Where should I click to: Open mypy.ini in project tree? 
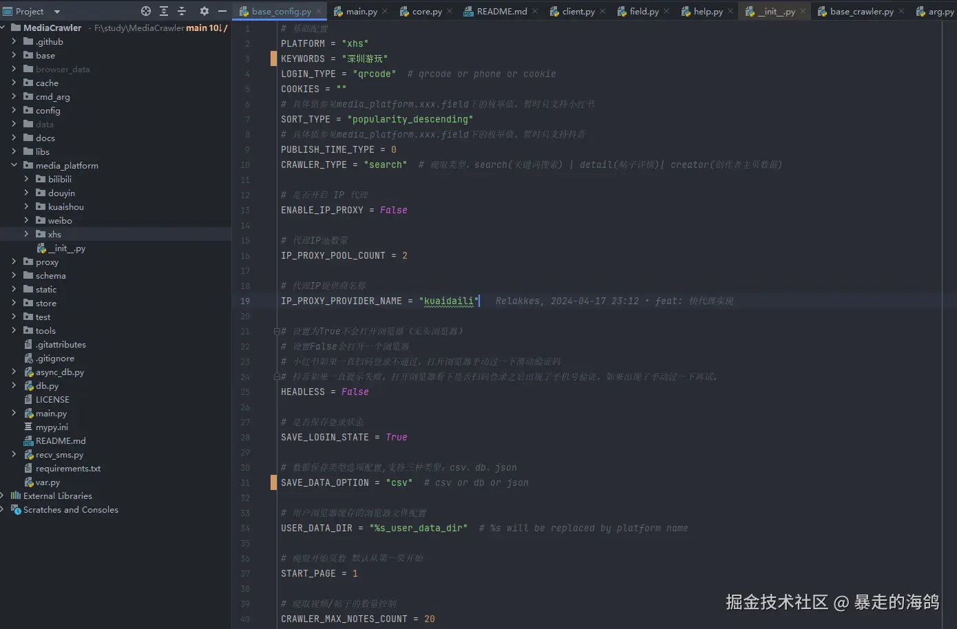click(x=52, y=427)
